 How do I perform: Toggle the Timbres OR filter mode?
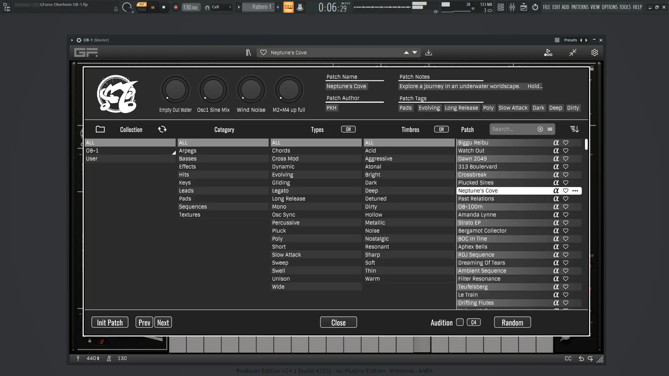point(441,130)
